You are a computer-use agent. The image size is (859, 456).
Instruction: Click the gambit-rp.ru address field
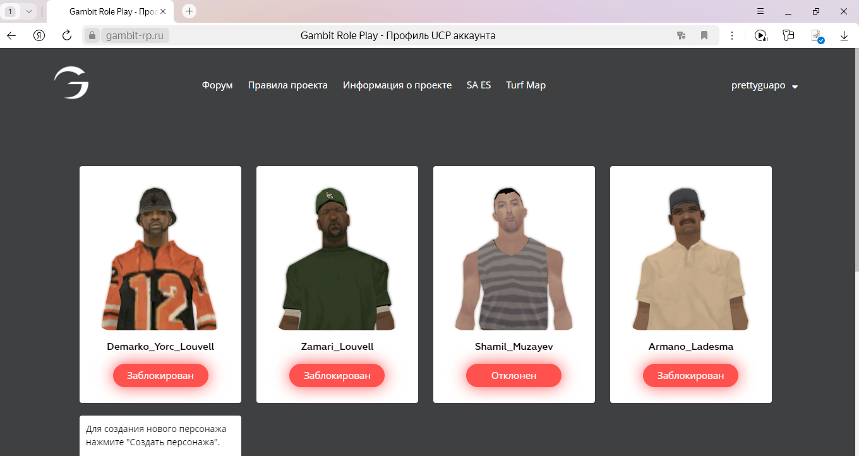135,36
